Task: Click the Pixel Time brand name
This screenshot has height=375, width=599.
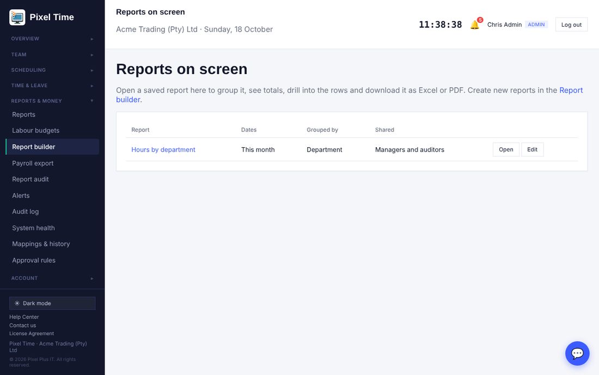Action: 52,17
